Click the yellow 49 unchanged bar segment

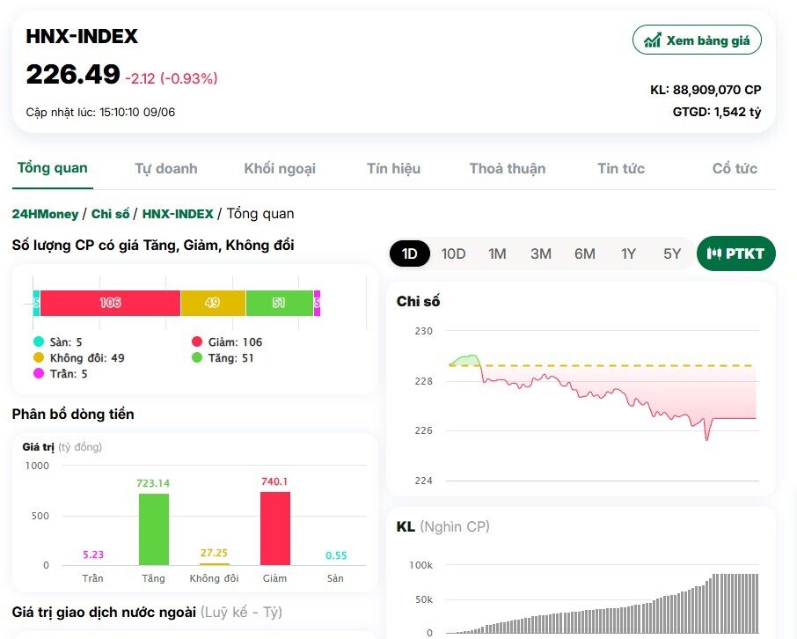point(213,304)
